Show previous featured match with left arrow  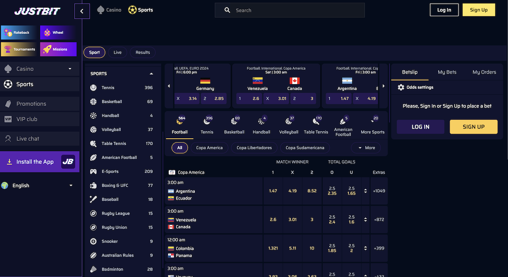tap(169, 86)
